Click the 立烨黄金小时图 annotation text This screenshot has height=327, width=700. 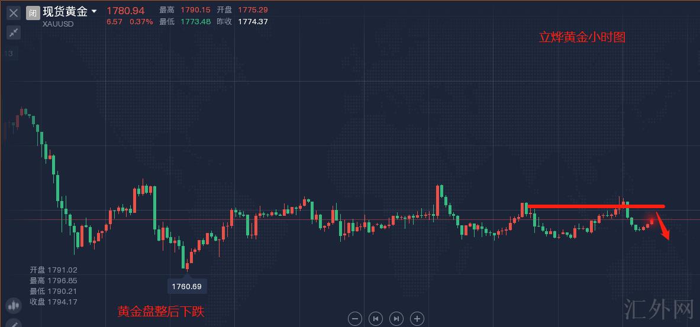[582, 37]
